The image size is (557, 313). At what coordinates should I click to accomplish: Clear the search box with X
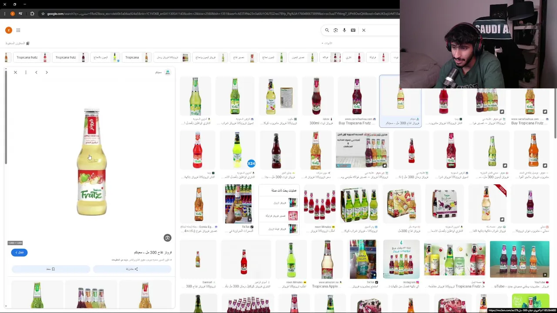[364, 30]
